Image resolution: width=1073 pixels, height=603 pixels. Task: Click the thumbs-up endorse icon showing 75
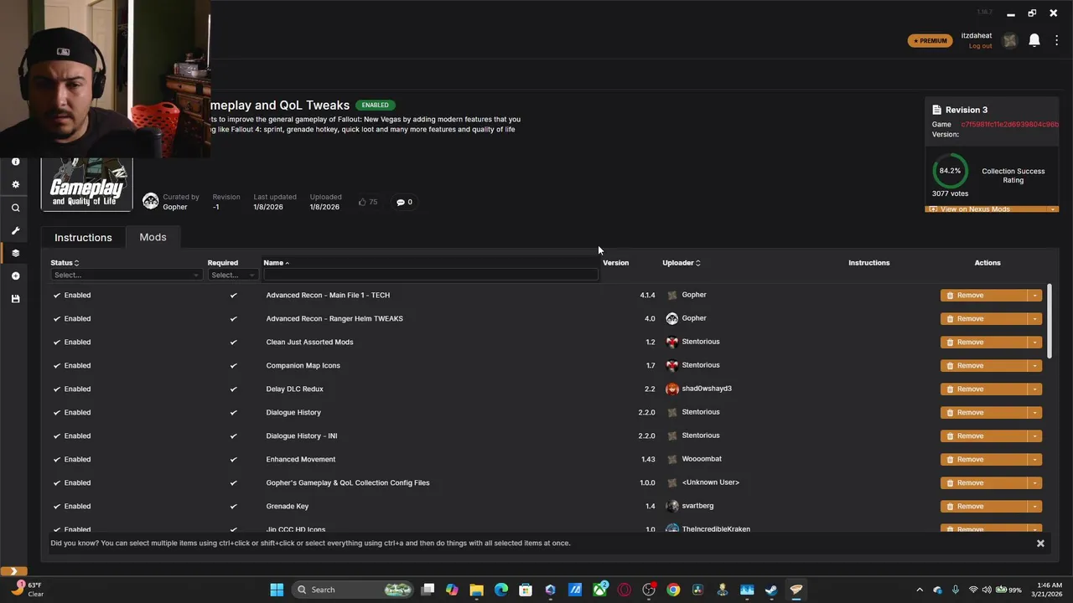point(362,202)
